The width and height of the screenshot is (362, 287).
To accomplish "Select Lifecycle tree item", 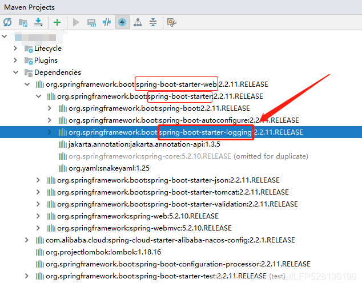I will tap(48, 48).
